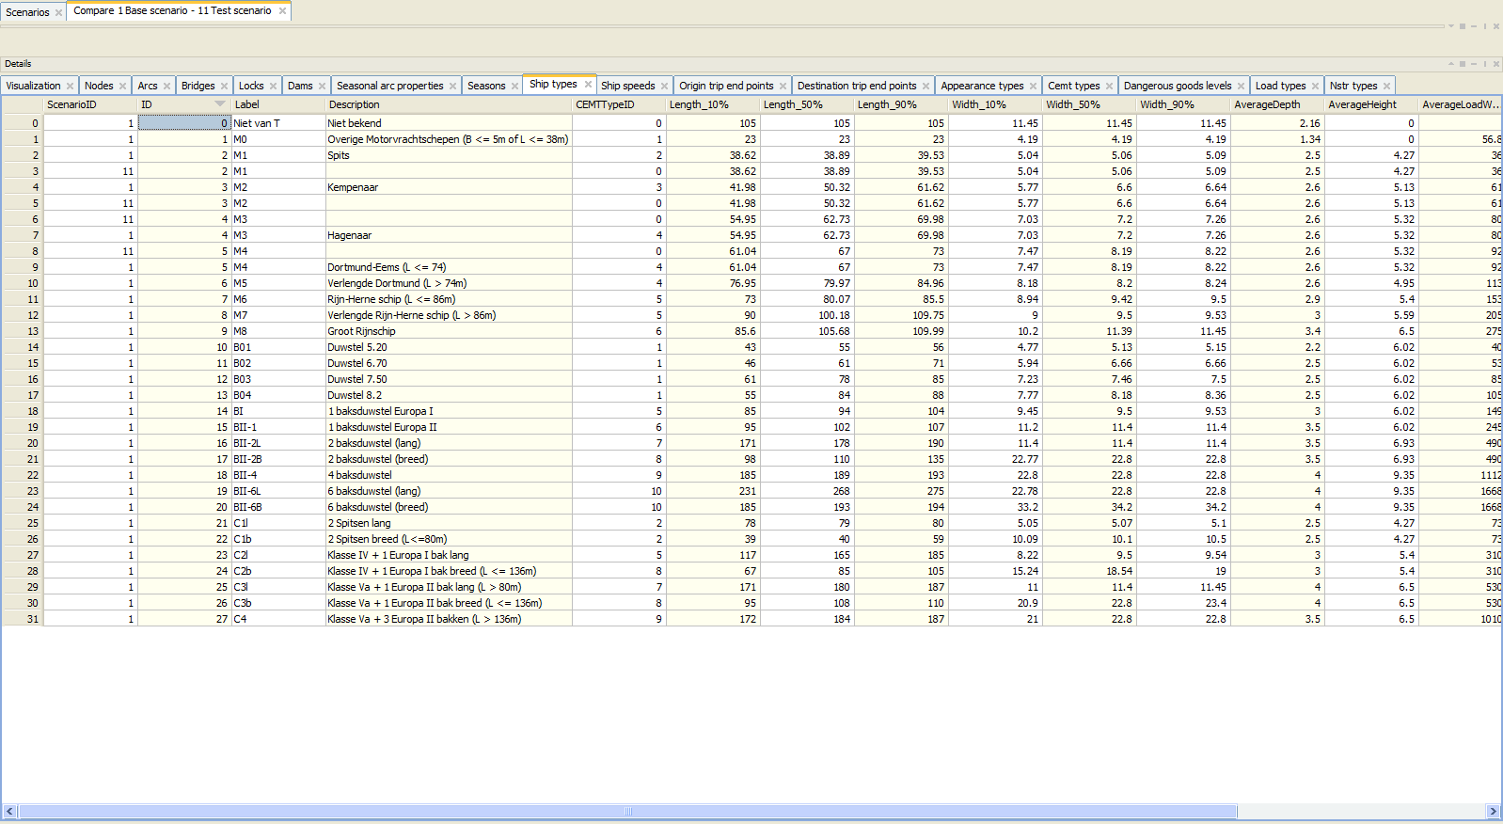This screenshot has height=824, width=1503.
Task: Close the Ship types tab
Action: pyautogui.click(x=588, y=84)
